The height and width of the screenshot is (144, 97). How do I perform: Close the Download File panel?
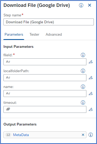click(90, 5)
